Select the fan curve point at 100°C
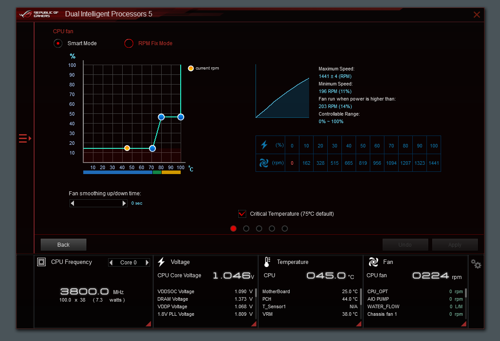The height and width of the screenshot is (341, 500). click(181, 117)
